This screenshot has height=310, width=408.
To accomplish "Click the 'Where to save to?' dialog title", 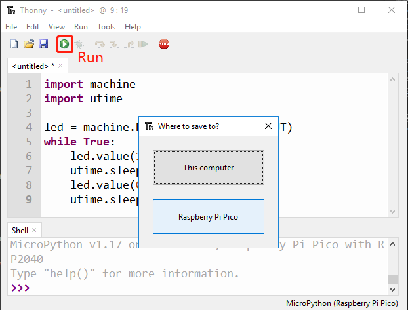I will point(189,126).
